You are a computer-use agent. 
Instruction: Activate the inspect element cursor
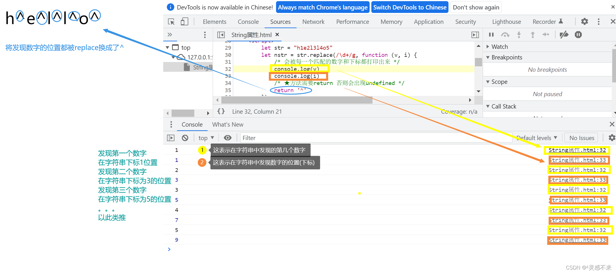pos(171,22)
